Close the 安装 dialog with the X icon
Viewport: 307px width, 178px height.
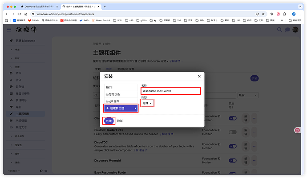[x=198, y=76]
